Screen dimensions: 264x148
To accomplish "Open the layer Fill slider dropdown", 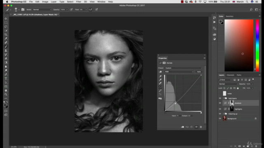I will 252,88.
